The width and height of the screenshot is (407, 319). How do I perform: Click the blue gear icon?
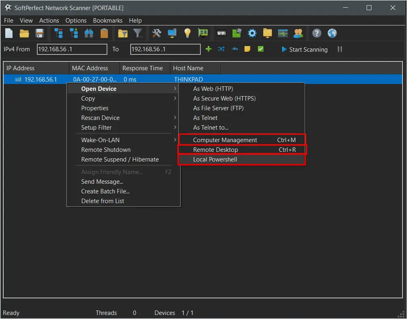point(252,33)
